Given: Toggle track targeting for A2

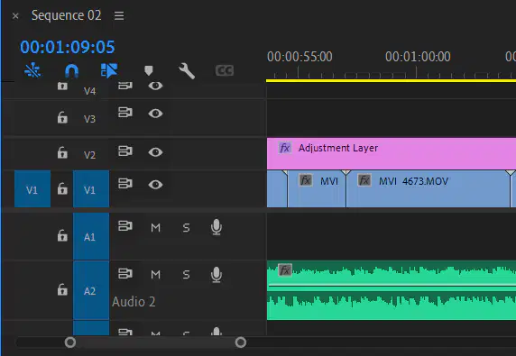Looking at the screenshot, I should (91, 290).
